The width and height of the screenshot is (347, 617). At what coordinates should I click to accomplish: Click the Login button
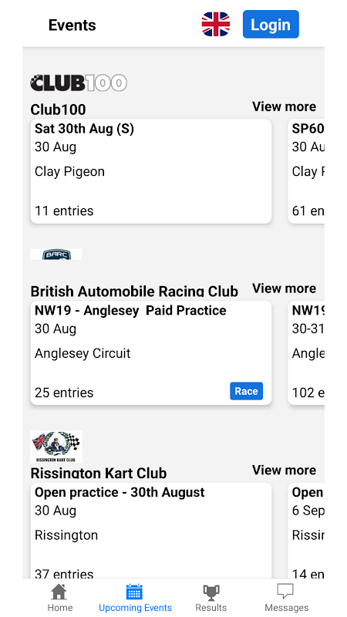pos(271,25)
